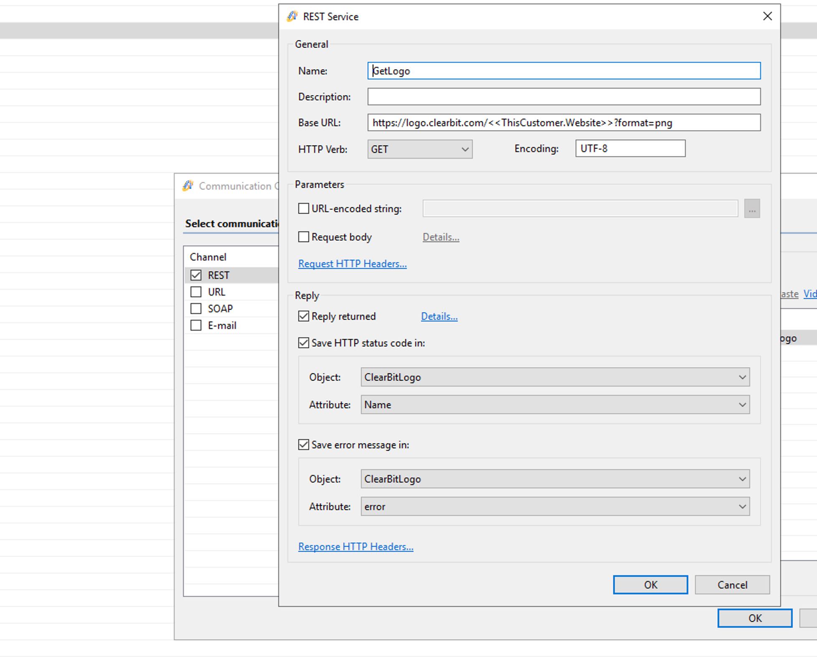Expand the status code Attribute dropdown showing Name

coord(555,404)
